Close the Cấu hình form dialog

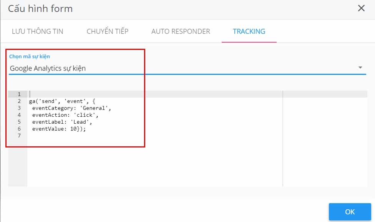(361, 8)
